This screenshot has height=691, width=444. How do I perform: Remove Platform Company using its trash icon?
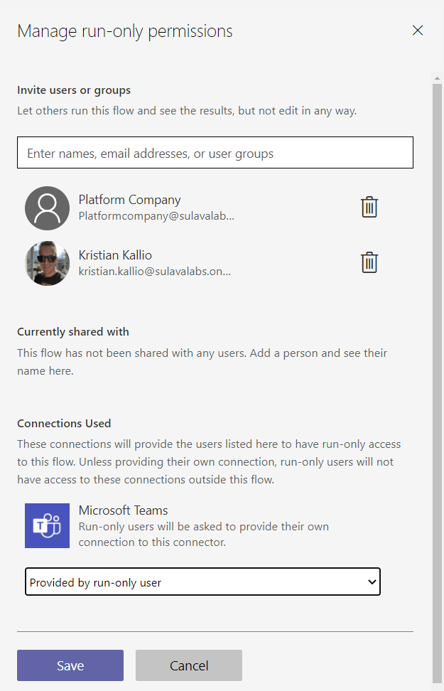point(369,207)
